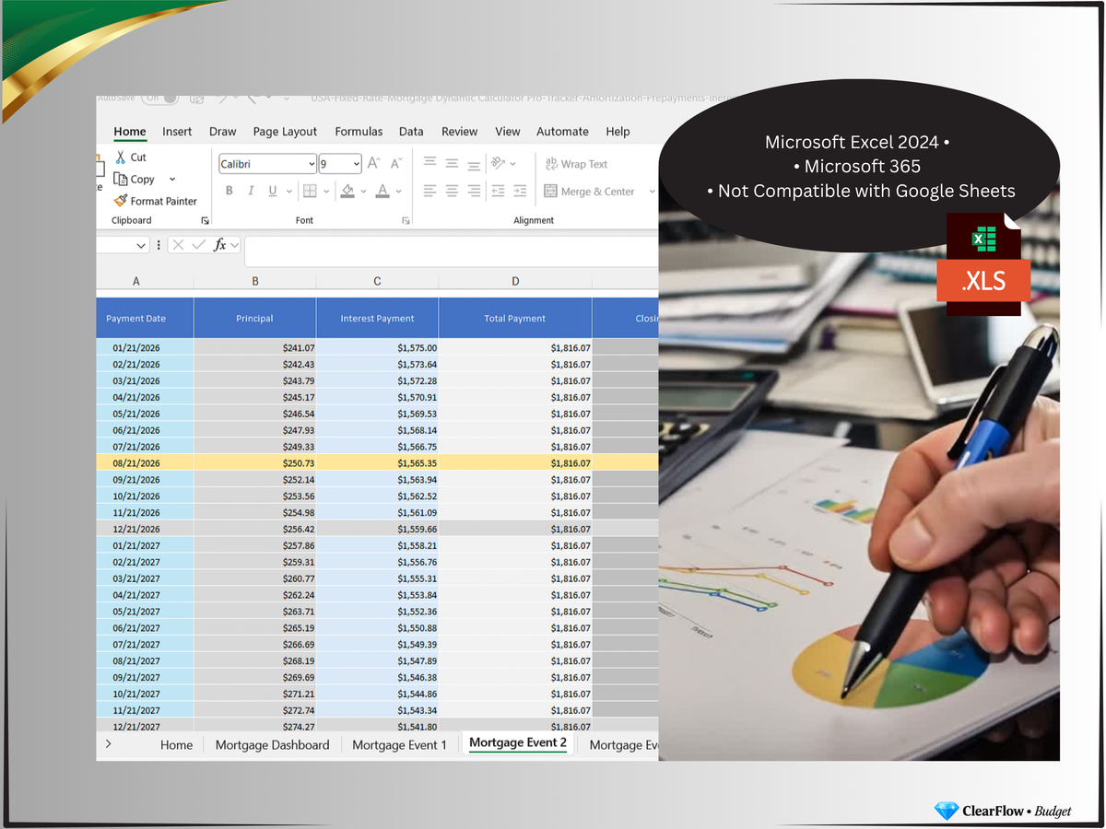Viewport: 1106px width, 829px height.
Task: Open the Formulas ribbon tab
Action: coord(359,132)
